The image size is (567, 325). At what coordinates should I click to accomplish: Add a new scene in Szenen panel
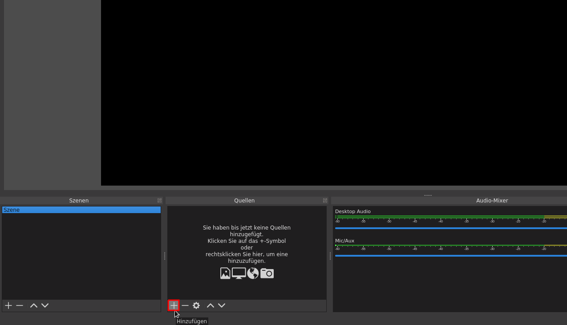(x=8, y=305)
